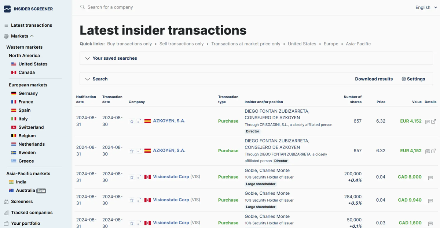Screen dimensions: 440x228
Task: Open comment icon for CAD 9,940 row
Action: click(x=430, y=201)
